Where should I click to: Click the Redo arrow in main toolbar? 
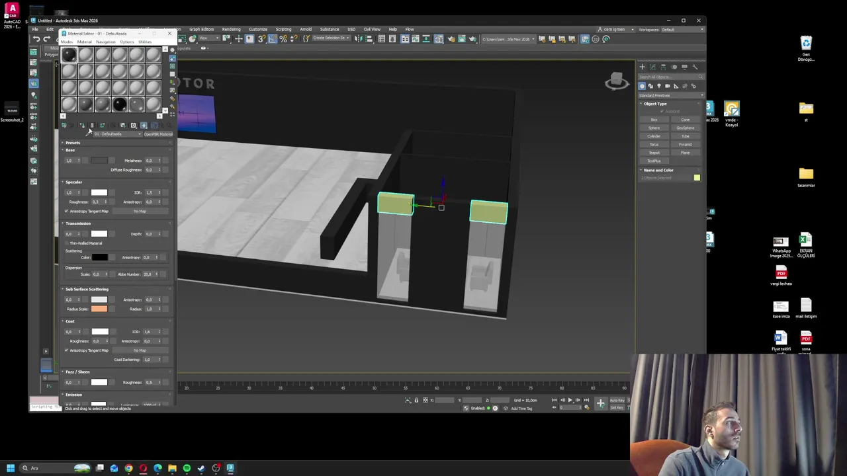(46, 39)
